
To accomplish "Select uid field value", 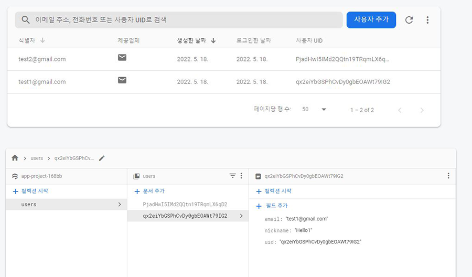I will [x=320, y=242].
